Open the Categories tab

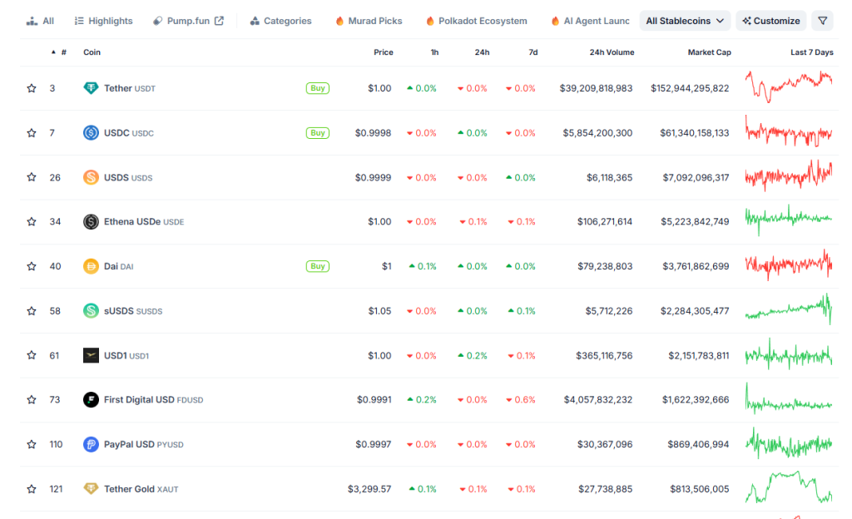tap(280, 21)
